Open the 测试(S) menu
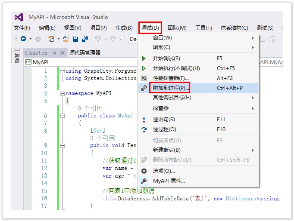Screen dimensions: 294x221 (265, 28)
